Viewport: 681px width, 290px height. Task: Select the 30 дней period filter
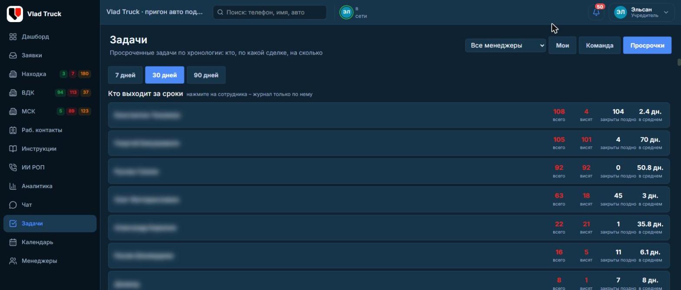coord(165,75)
